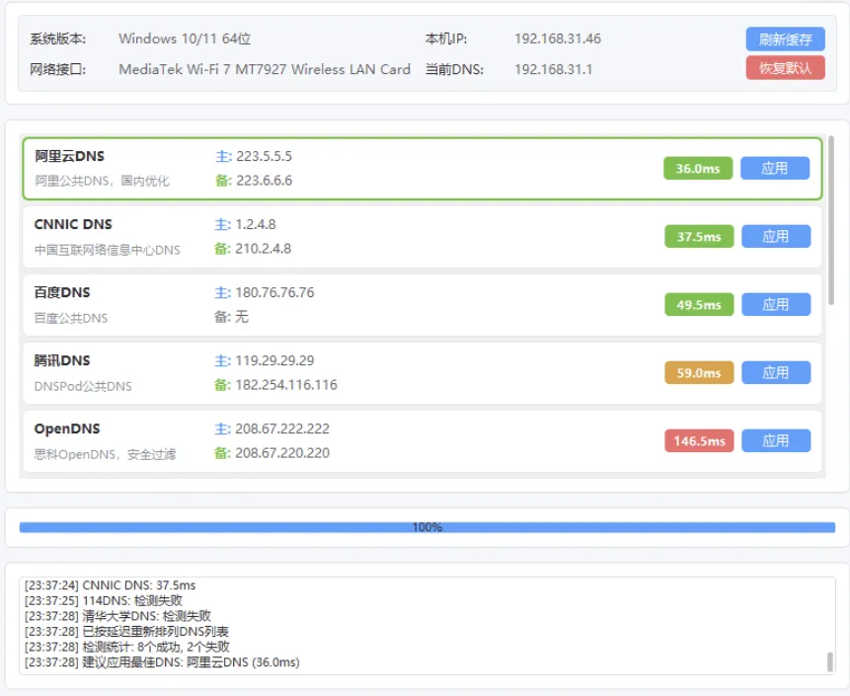Click the 恢复默认 button

coord(785,69)
